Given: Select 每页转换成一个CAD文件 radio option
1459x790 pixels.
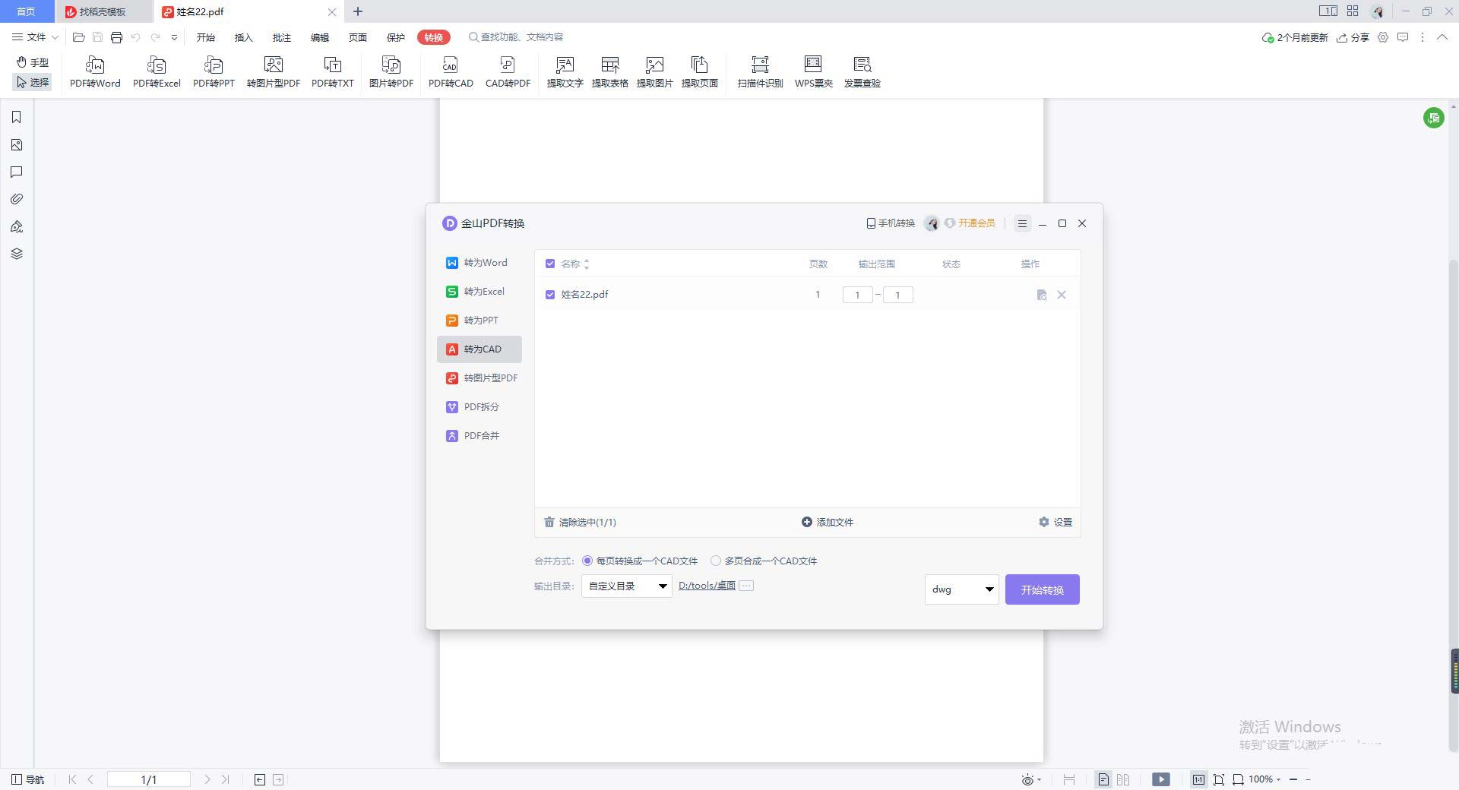Looking at the screenshot, I should (587, 561).
